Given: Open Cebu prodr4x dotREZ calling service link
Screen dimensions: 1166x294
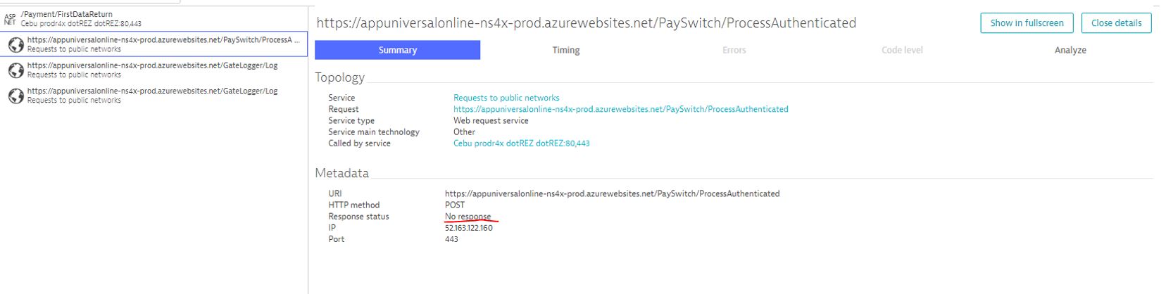Looking at the screenshot, I should coord(521,143).
